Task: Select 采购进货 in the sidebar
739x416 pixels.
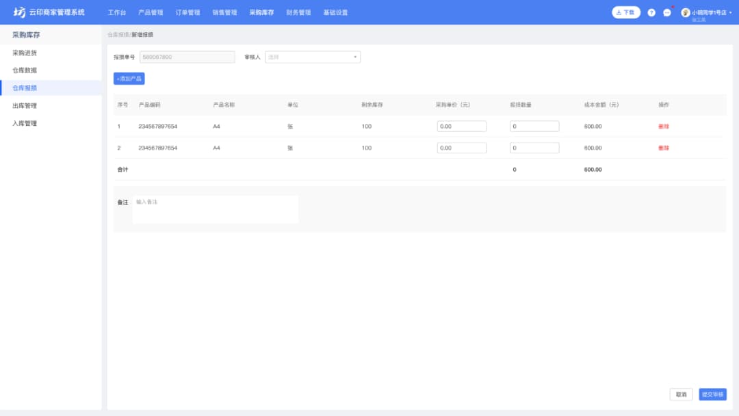Action: tap(25, 53)
